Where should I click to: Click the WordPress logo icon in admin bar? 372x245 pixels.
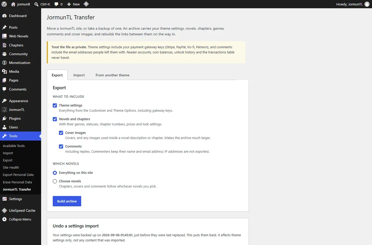4,4
